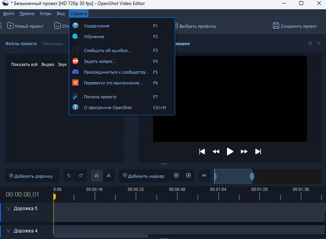The width and height of the screenshot is (326, 239).
Task: Choose Сообщить об ошибке from help menu
Action: coord(107,50)
